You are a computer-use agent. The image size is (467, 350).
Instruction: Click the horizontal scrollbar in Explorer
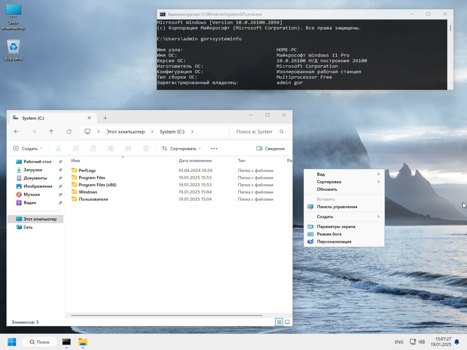(x=167, y=315)
